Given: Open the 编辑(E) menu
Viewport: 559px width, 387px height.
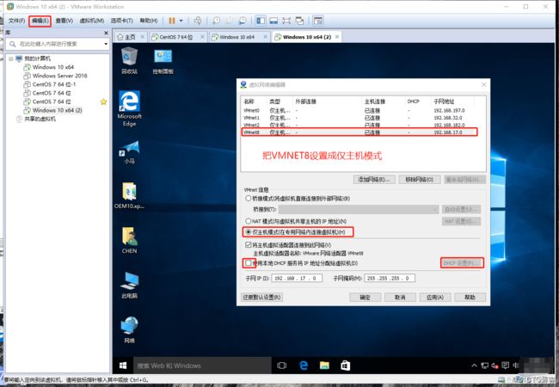Looking at the screenshot, I should (40, 21).
